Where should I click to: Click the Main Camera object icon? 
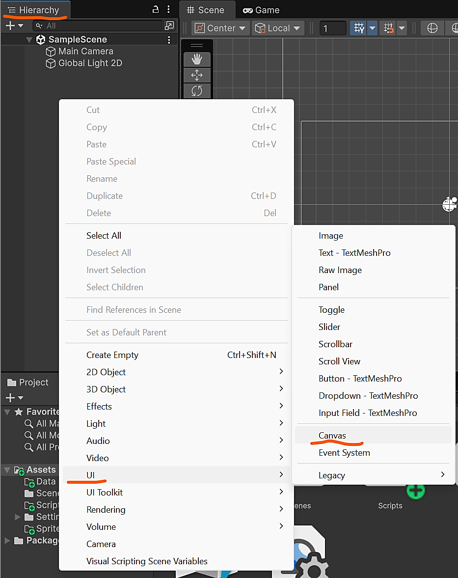click(51, 52)
